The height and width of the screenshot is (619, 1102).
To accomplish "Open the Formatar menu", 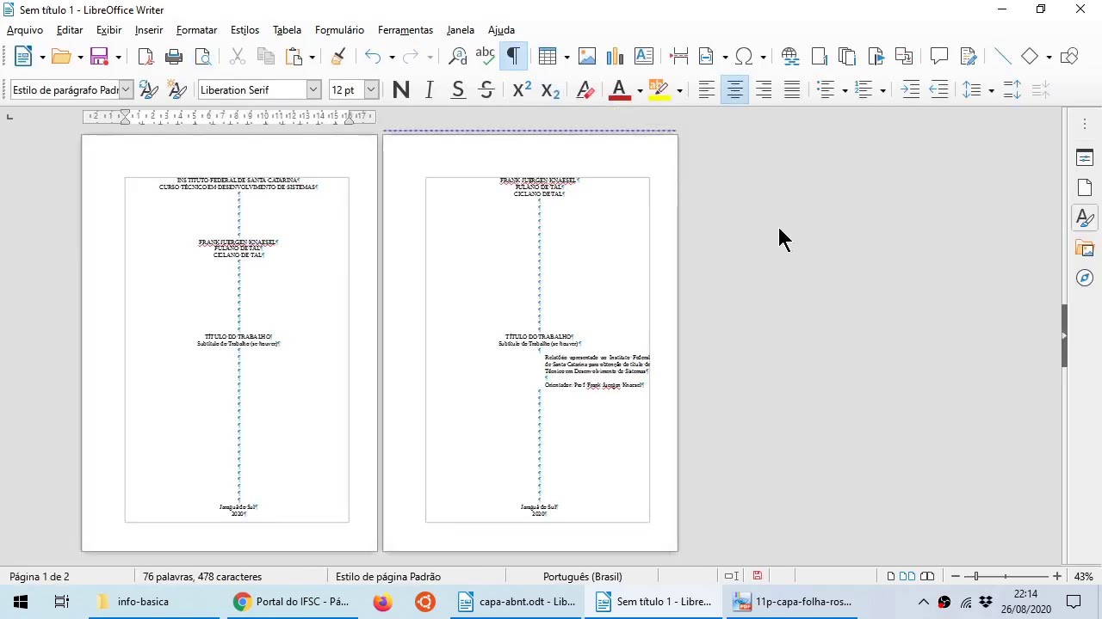I will [x=196, y=30].
